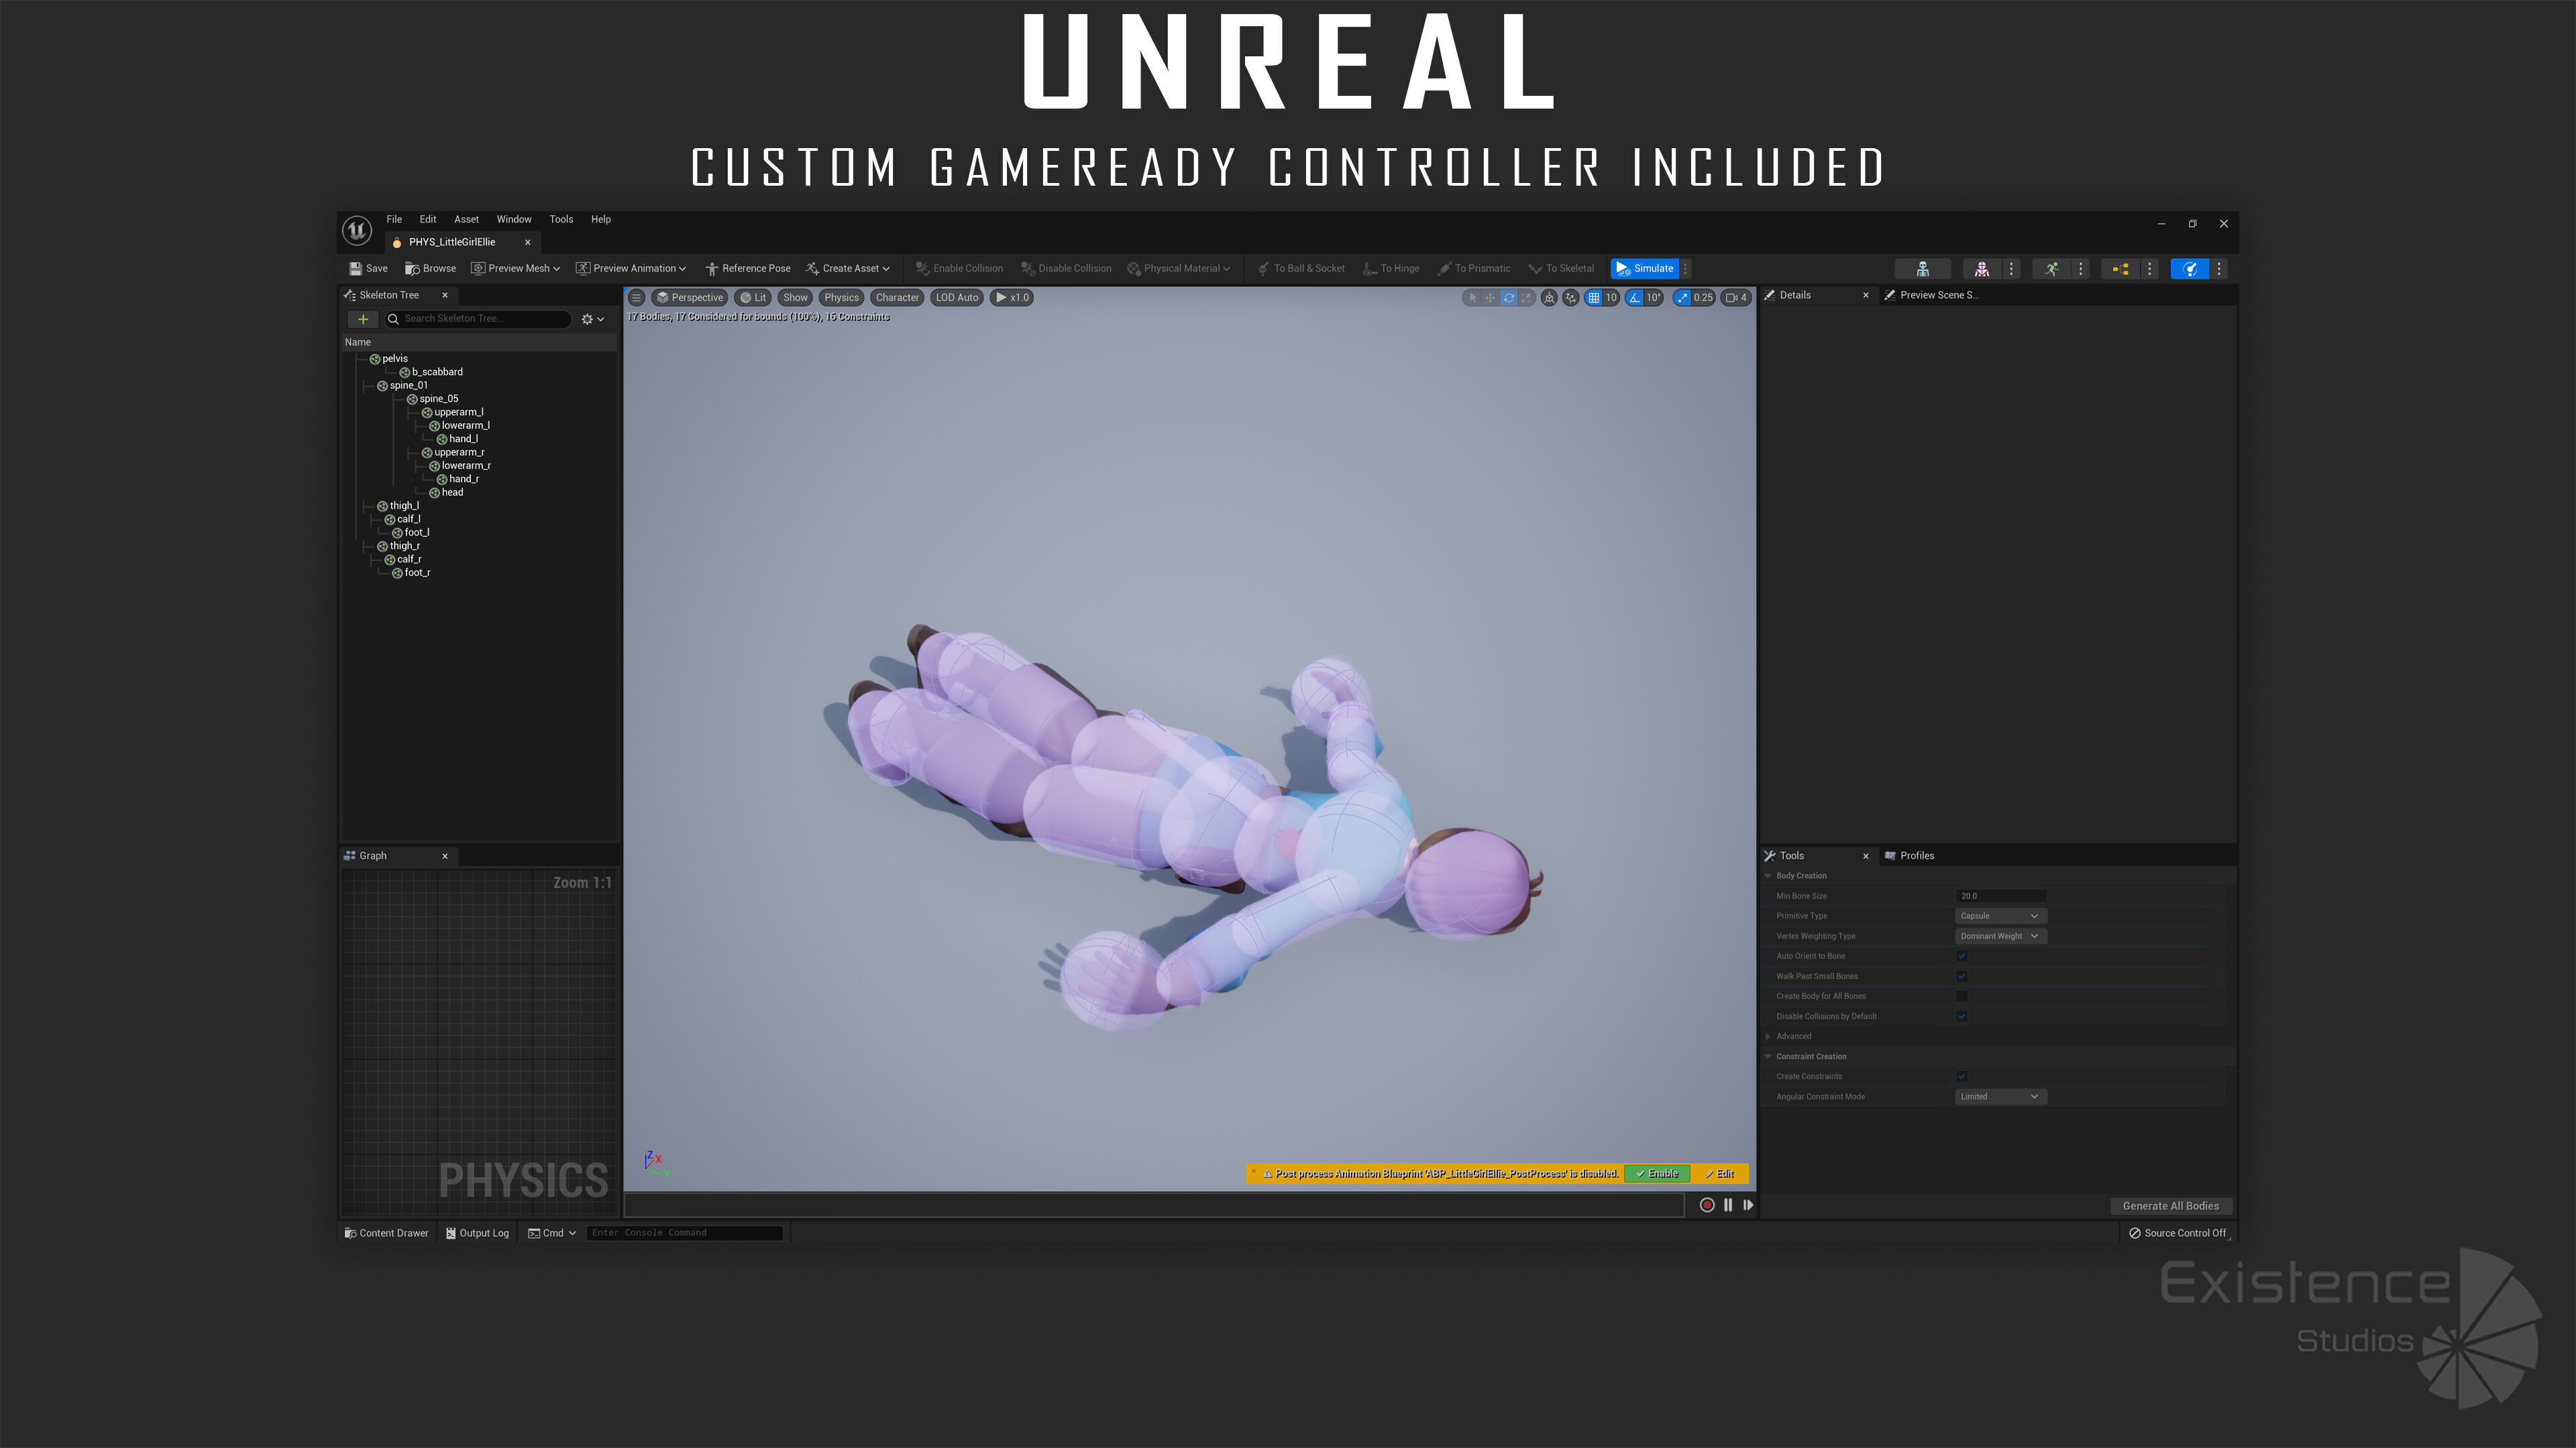Viewport: 2576px width, 1448px height.
Task: Toggle the Create Constraints checkbox
Action: 1961,1076
